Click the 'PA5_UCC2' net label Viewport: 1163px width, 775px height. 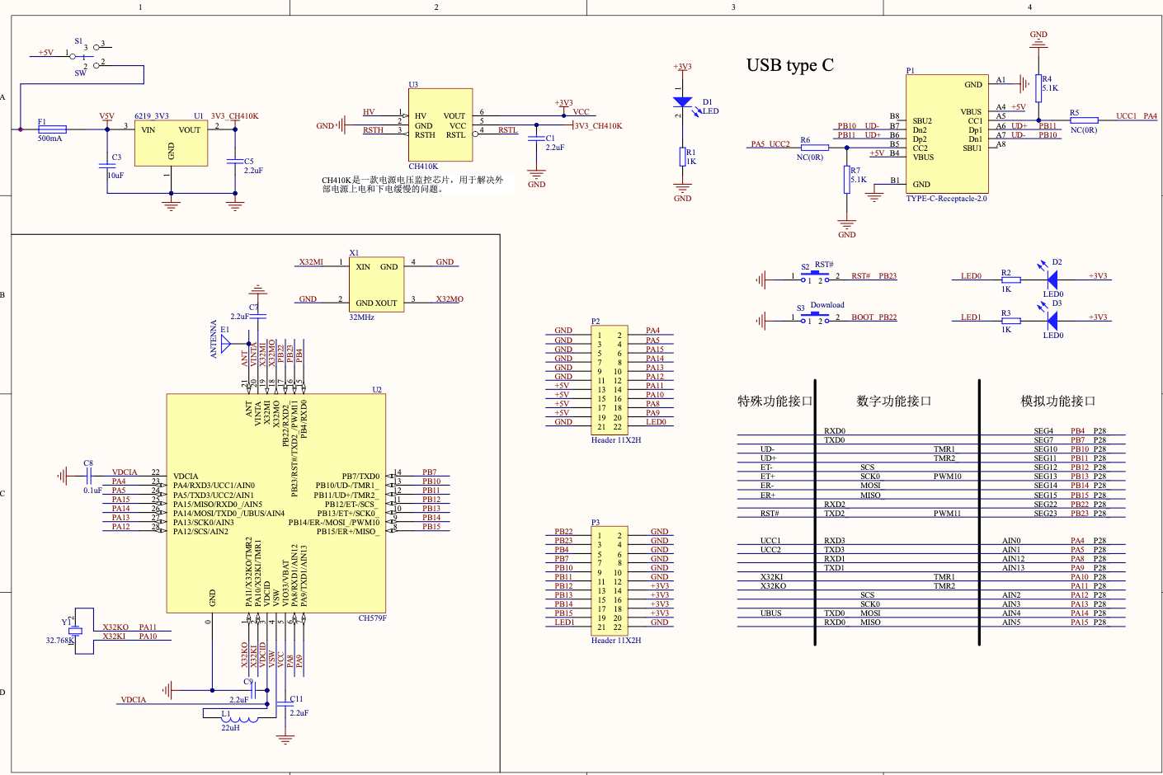pos(770,144)
